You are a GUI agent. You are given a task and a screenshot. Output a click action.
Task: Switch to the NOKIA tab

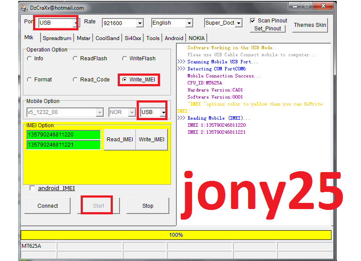[x=197, y=38]
